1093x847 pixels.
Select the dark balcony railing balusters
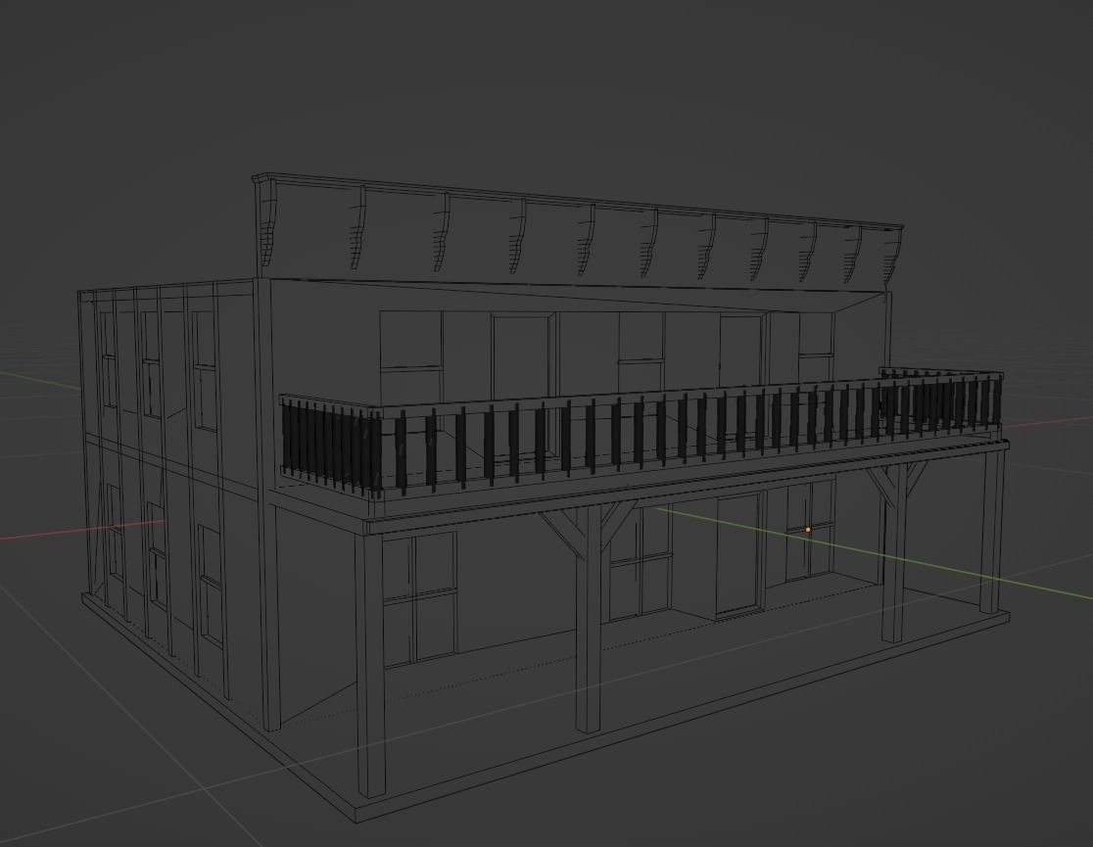click(x=642, y=433)
